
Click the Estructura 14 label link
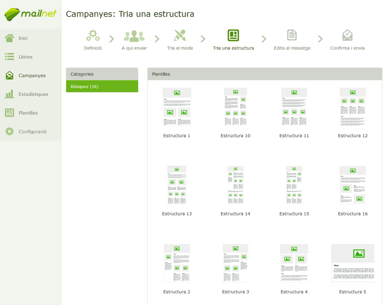pyautogui.click(x=236, y=214)
